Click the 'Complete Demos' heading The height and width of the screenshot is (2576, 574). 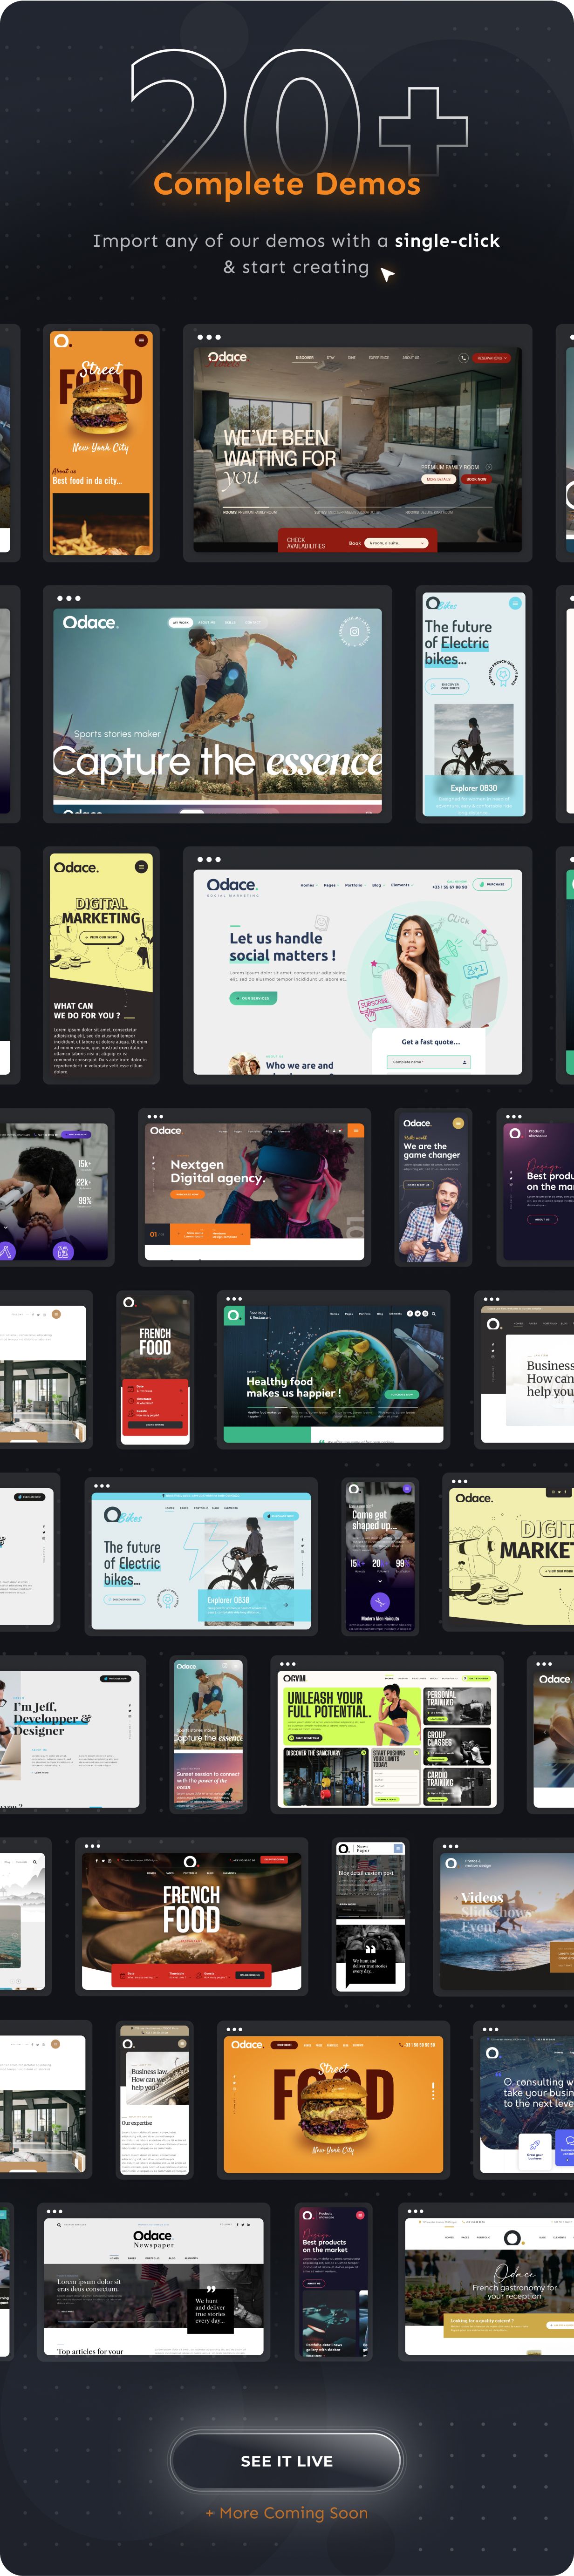pos(287,184)
